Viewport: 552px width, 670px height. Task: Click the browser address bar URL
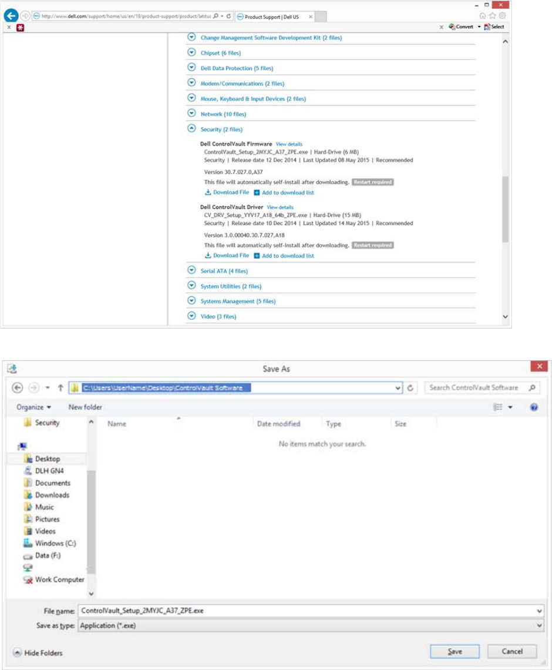coord(126,16)
